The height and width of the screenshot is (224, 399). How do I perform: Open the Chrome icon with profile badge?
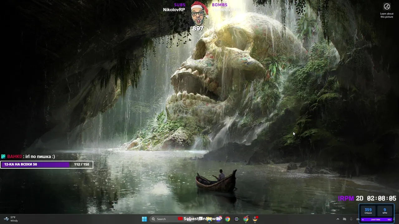pyautogui.click(x=246, y=219)
